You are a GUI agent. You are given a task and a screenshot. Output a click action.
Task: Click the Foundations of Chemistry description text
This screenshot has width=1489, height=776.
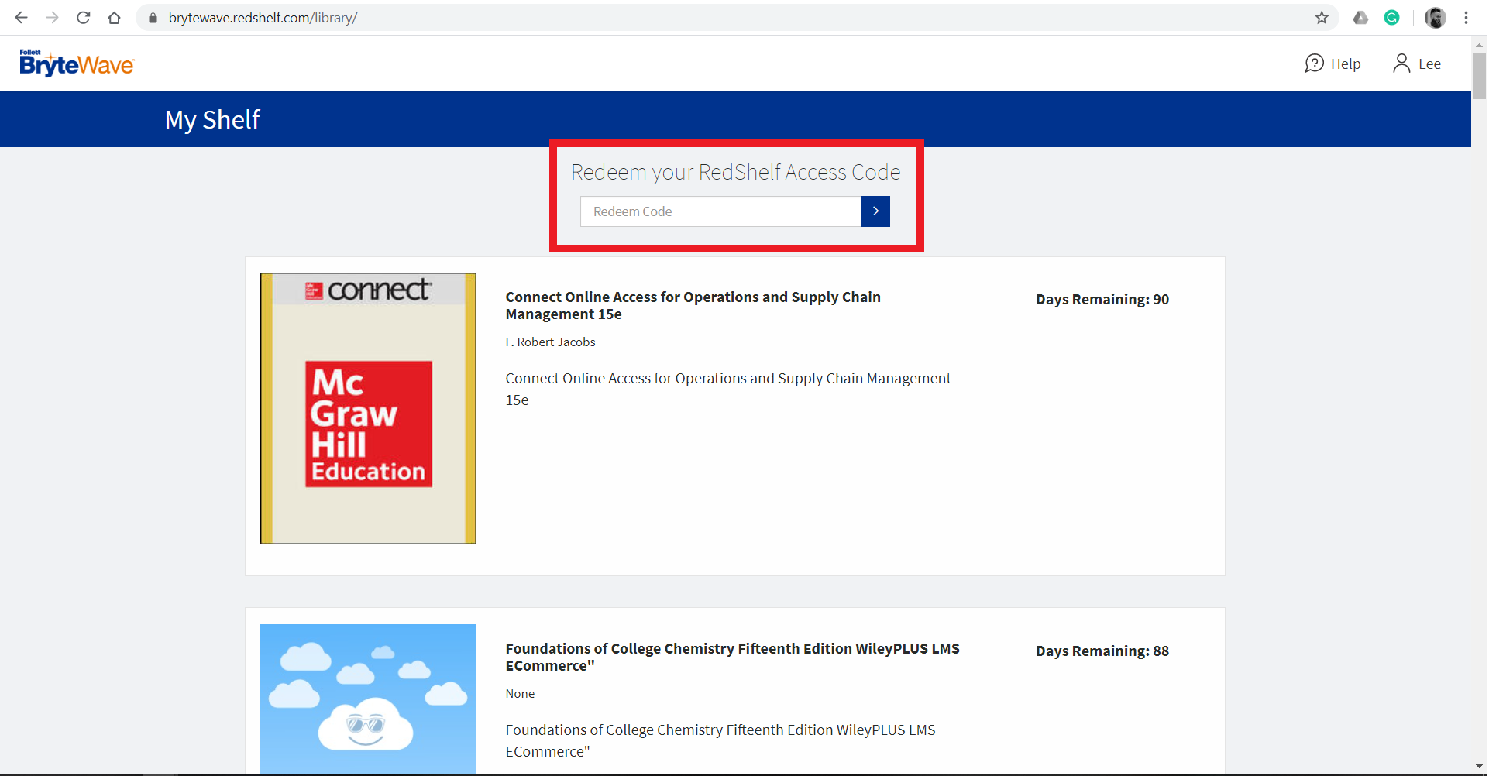coord(720,740)
